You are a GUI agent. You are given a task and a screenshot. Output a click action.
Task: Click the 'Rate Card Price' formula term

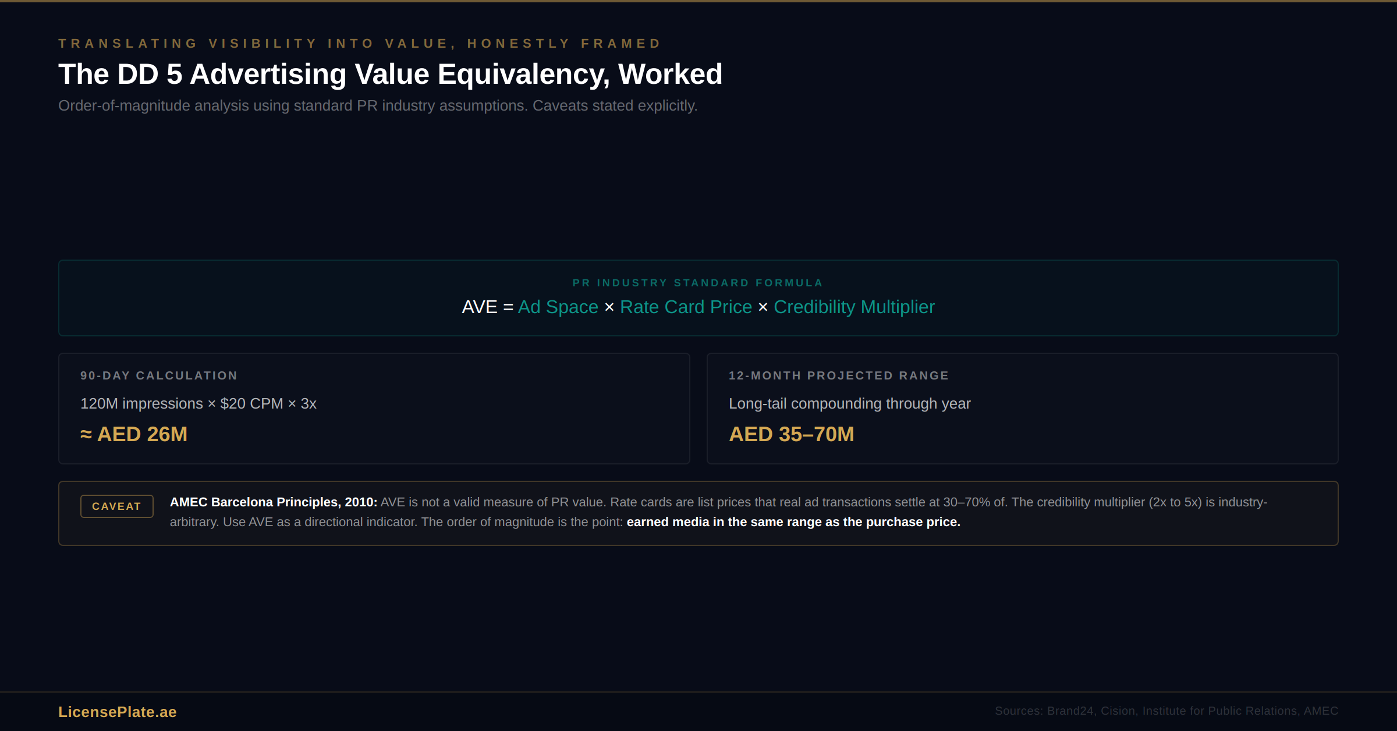[x=686, y=307]
